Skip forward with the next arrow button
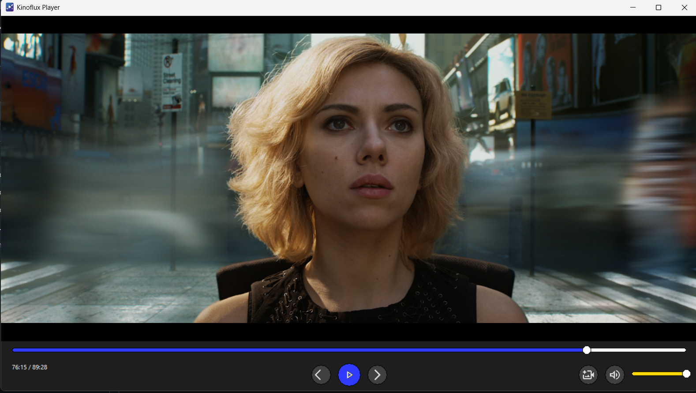Viewport: 696px width, 393px height. click(377, 375)
